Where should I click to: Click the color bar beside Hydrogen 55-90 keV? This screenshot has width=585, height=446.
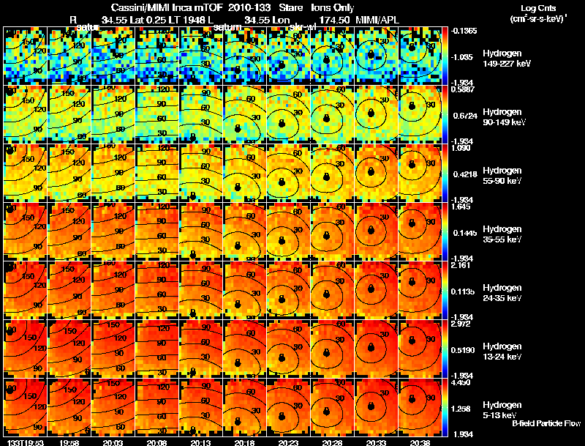[x=445, y=173]
